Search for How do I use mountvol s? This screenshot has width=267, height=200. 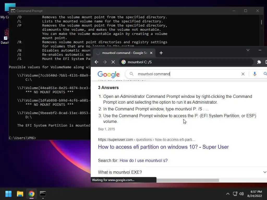(144, 160)
